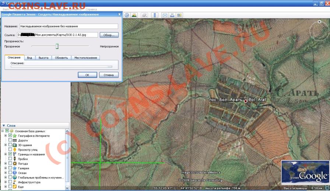Expand the Еще tree node
The image size is (330, 191).
(6, 187)
